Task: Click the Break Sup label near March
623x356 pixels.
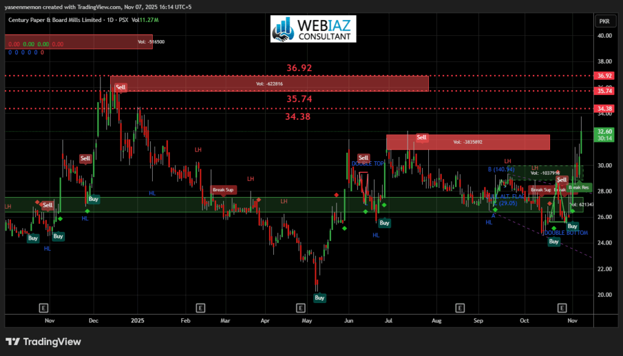Action: point(223,189)
